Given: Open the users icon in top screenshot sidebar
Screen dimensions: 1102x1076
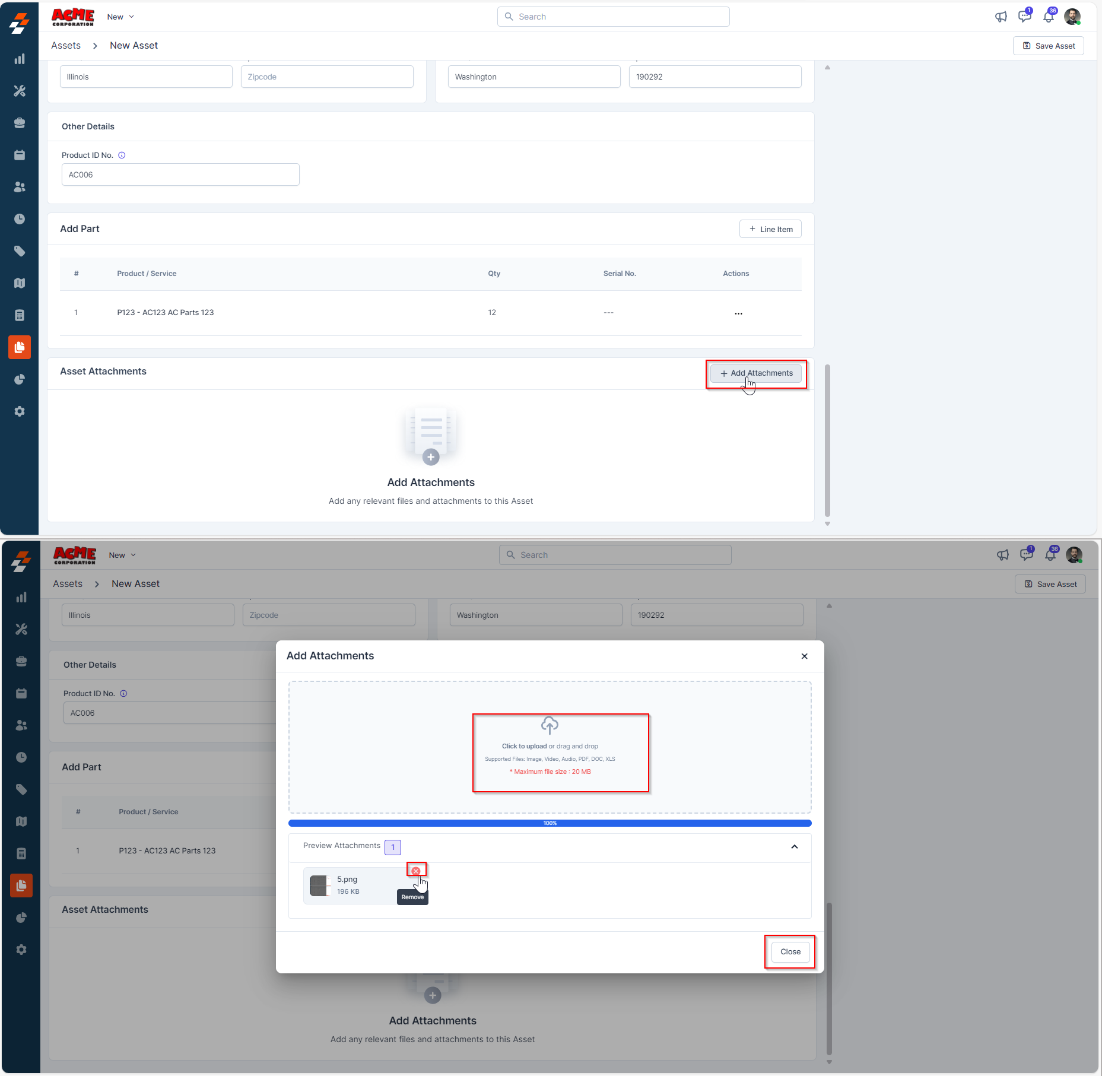Looking at the screenshot, I should (20, 187).
